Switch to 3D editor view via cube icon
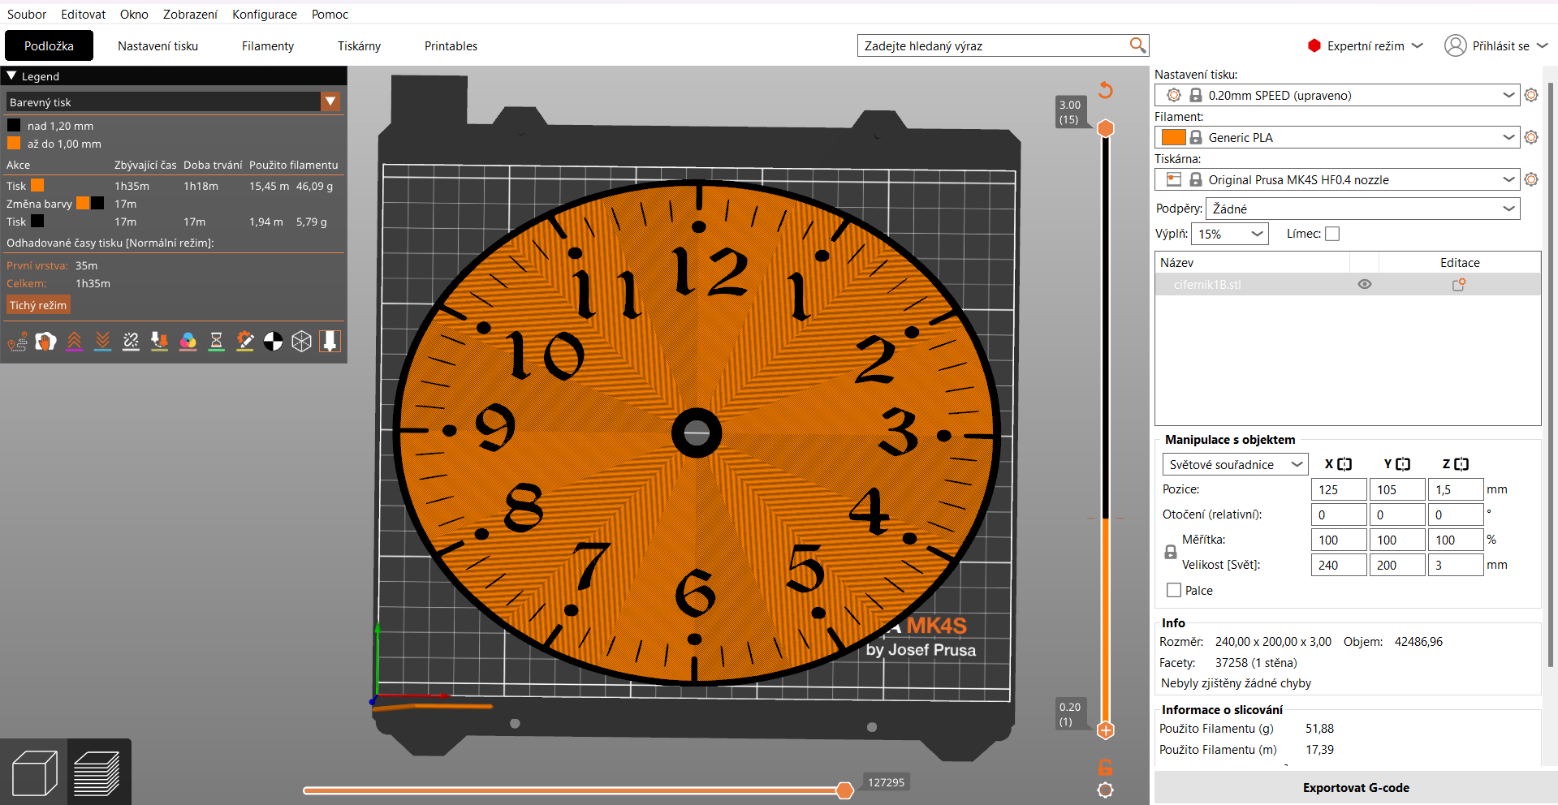The width and height of the screenshot is (1558, 805). point(33,771)
